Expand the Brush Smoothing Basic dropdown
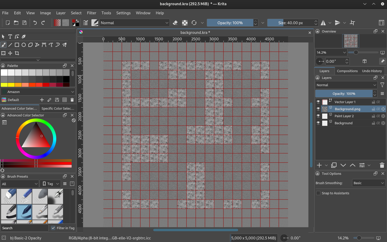Screen dimensions: 387x242 click(368, 183)
